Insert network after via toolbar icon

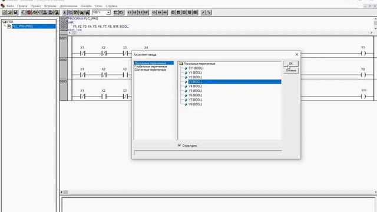tap(121, 12)
